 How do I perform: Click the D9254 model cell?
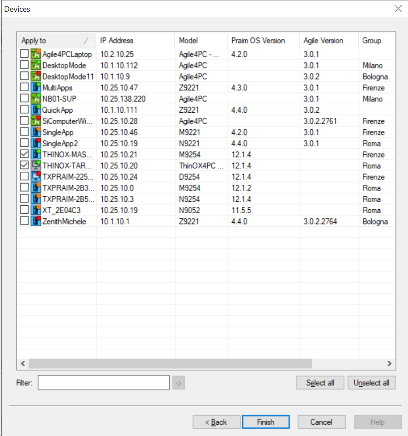[x=189, y=177]
